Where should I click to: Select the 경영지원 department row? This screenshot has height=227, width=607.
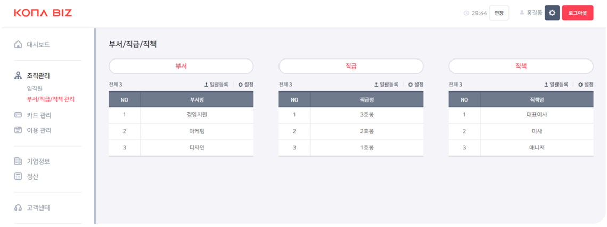pyautogui.click(x=181, y=115)
